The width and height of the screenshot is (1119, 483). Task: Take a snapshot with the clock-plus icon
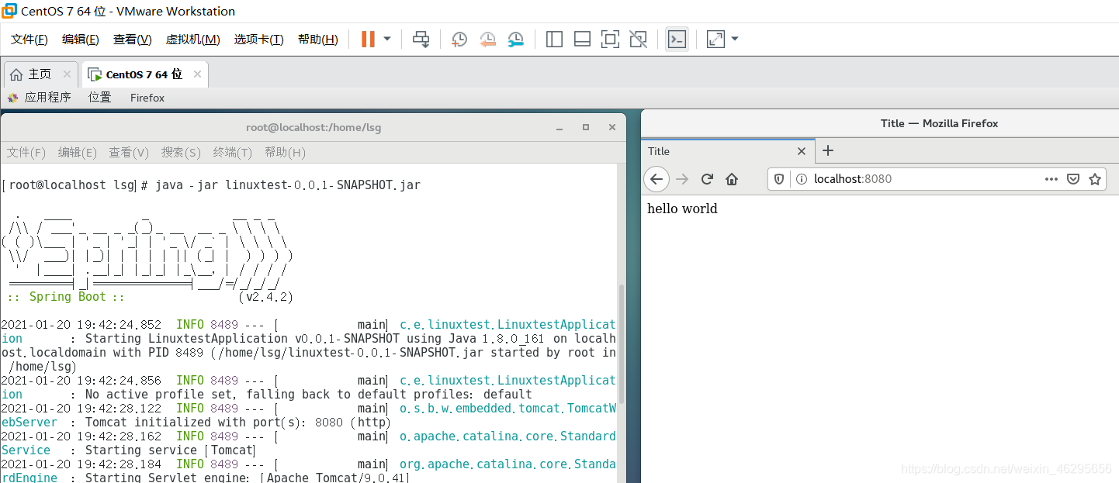click(x=459, y=39)
